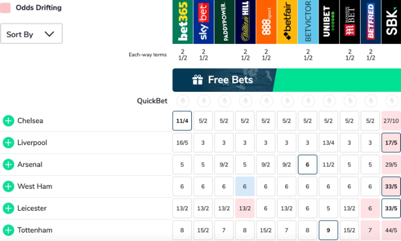Click the Liverpool team name
Viewport: 401px width, 241px height.
33,143
